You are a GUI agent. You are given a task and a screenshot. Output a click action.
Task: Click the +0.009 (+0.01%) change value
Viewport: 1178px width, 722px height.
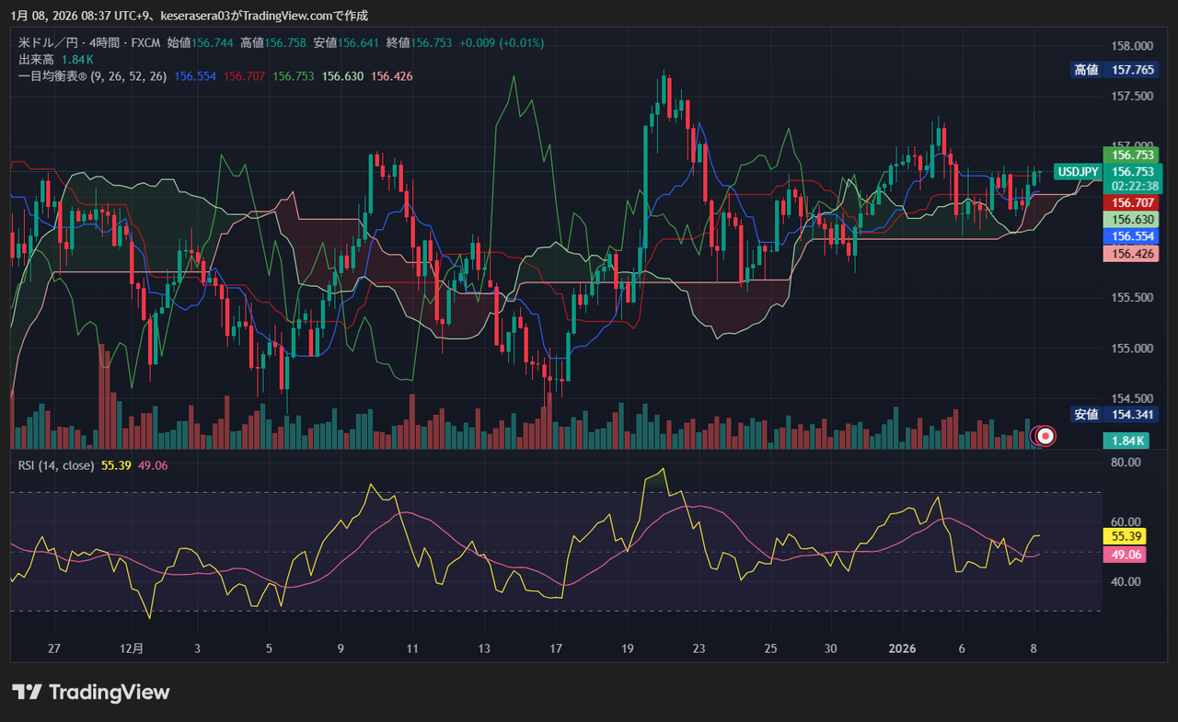pos(502,42)
